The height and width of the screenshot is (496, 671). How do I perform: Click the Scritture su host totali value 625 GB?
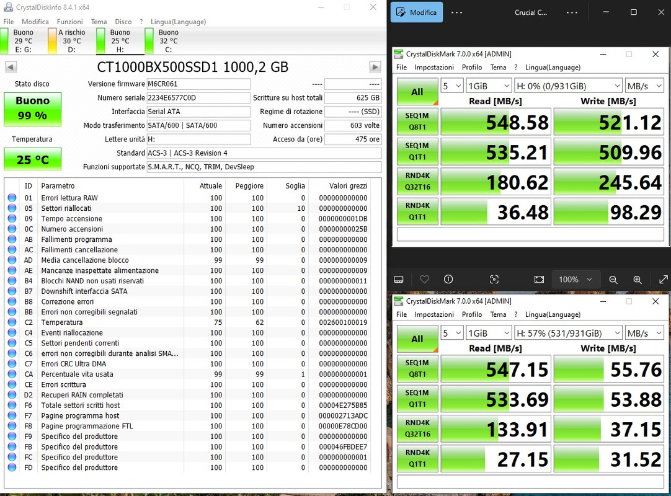[353, 97]
